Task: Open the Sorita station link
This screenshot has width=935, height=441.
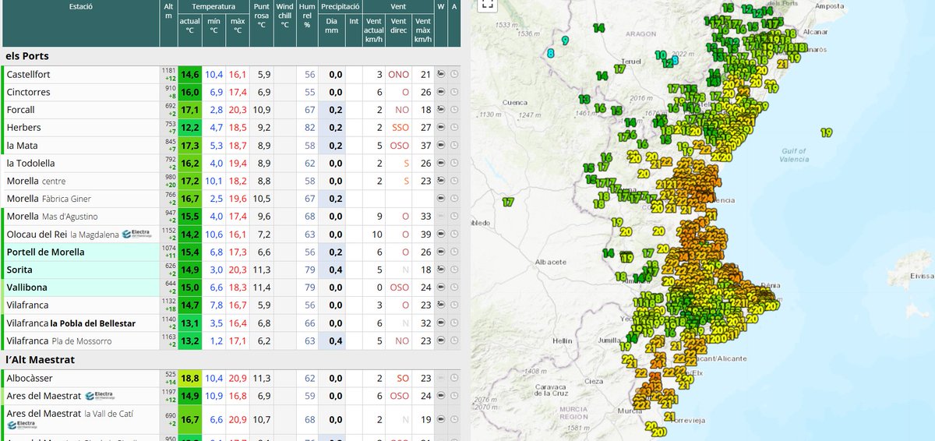Action: click(19, 270)
